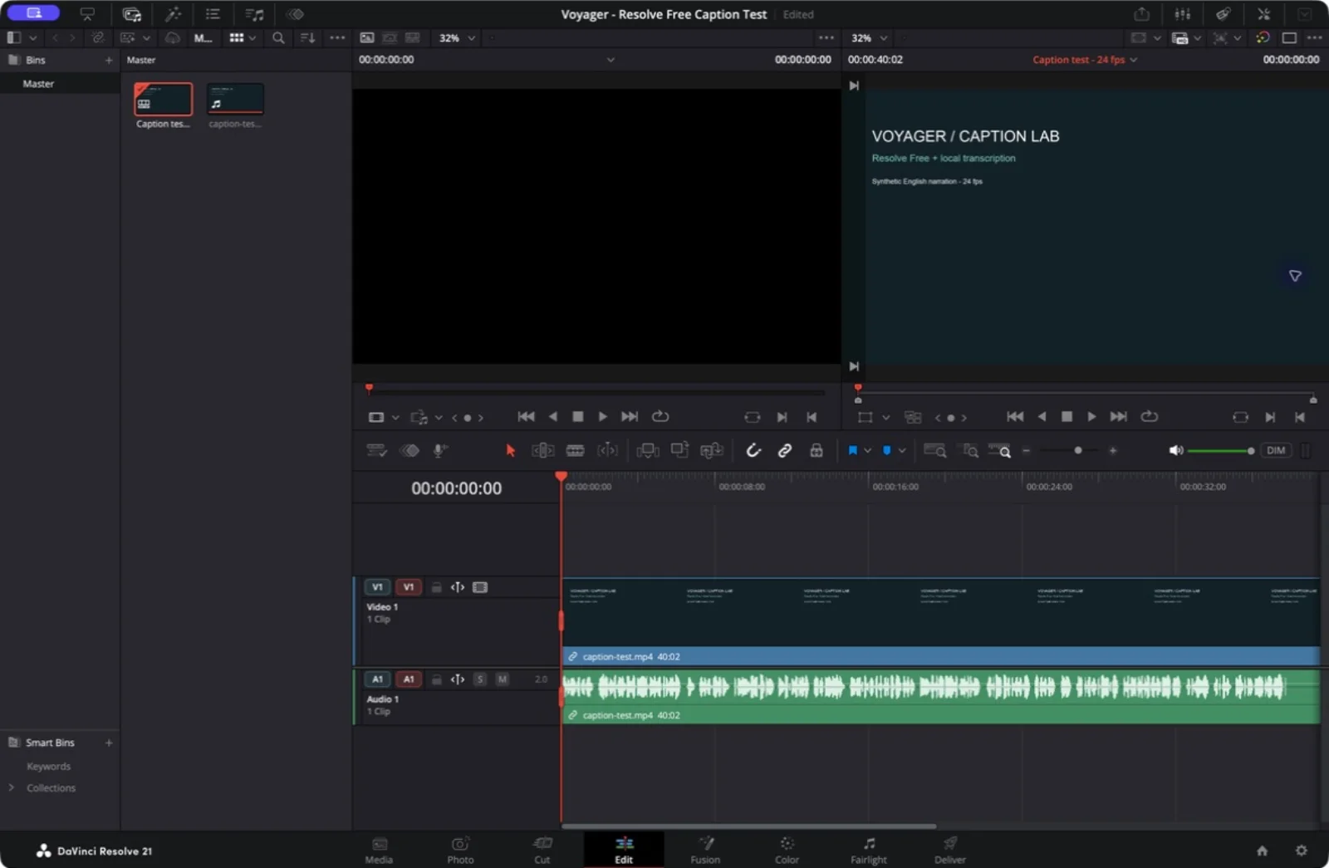Select the caption-test.mp4 video clip on V1

tap(940, 621)
